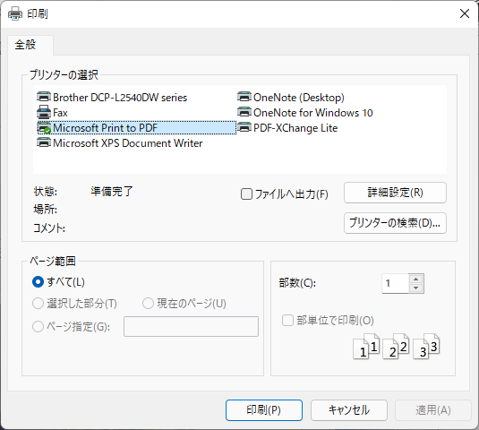The width and height of the screenshot is (479, 430).
Task: Open 詳細設定(R) printer preferences
Action: [395, 193]
